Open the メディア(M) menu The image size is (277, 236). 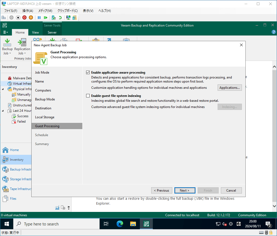(45, 11)
